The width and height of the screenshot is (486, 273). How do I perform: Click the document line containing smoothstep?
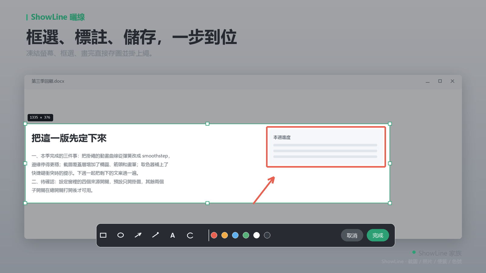click(101, 156)
